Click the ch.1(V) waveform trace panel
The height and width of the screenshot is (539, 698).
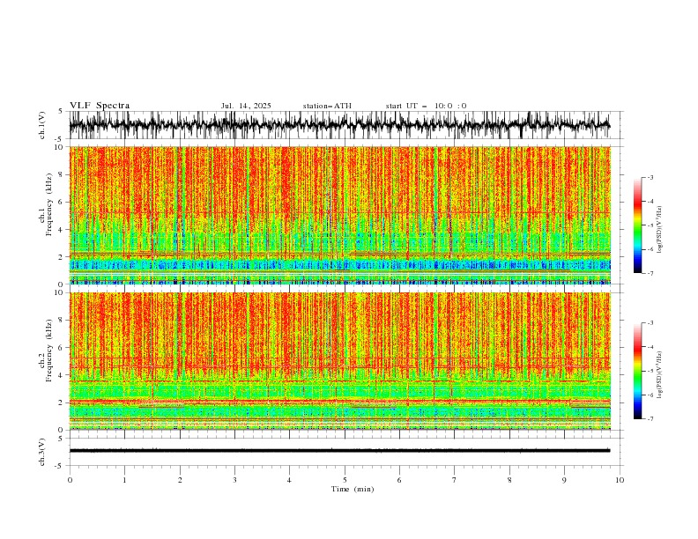tap(345, 125)
